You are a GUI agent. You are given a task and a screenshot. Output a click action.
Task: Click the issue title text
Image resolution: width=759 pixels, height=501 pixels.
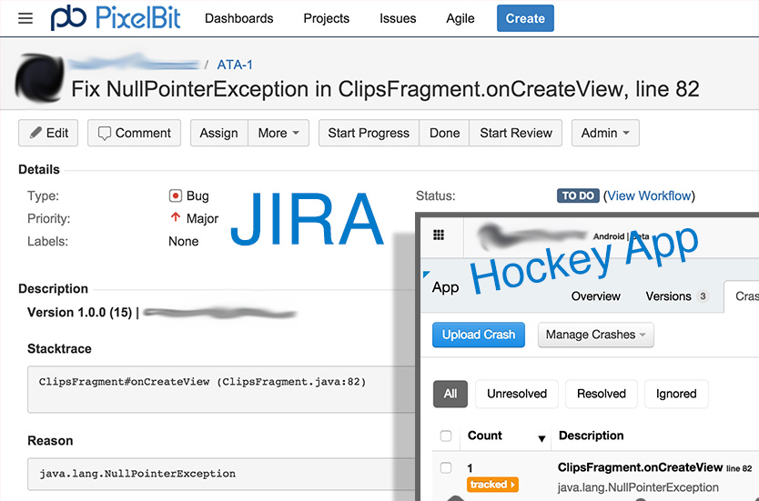(x=385, y=89)
